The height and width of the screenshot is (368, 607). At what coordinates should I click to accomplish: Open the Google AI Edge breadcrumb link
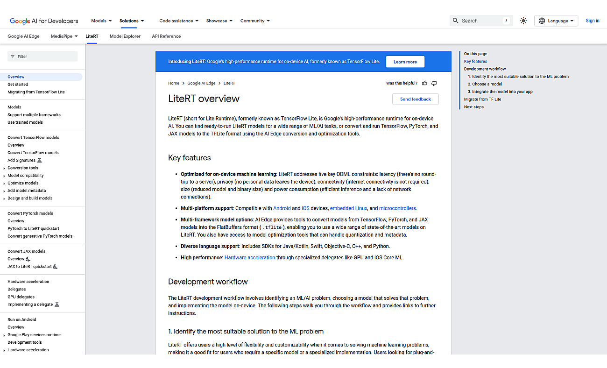tap(201, 83)
